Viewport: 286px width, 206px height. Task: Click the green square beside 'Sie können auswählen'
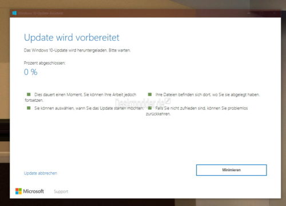click(29, 108)
